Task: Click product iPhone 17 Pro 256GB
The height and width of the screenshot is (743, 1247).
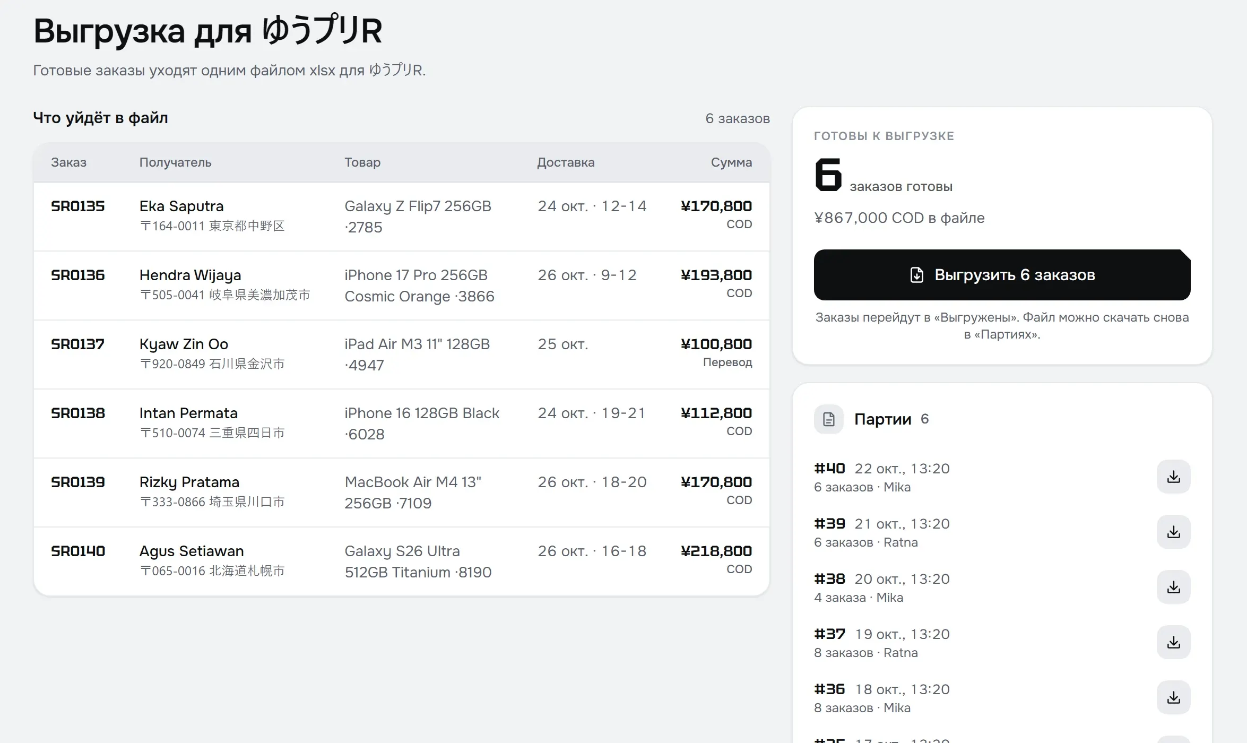Action: tap(419, 286)
